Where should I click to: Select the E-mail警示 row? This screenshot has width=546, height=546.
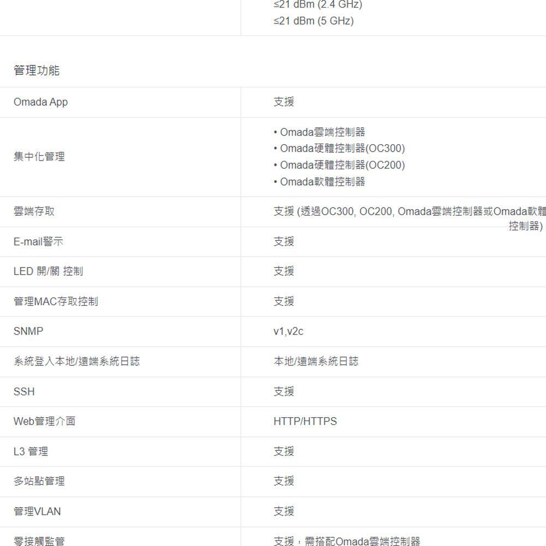tap(38, 241)
